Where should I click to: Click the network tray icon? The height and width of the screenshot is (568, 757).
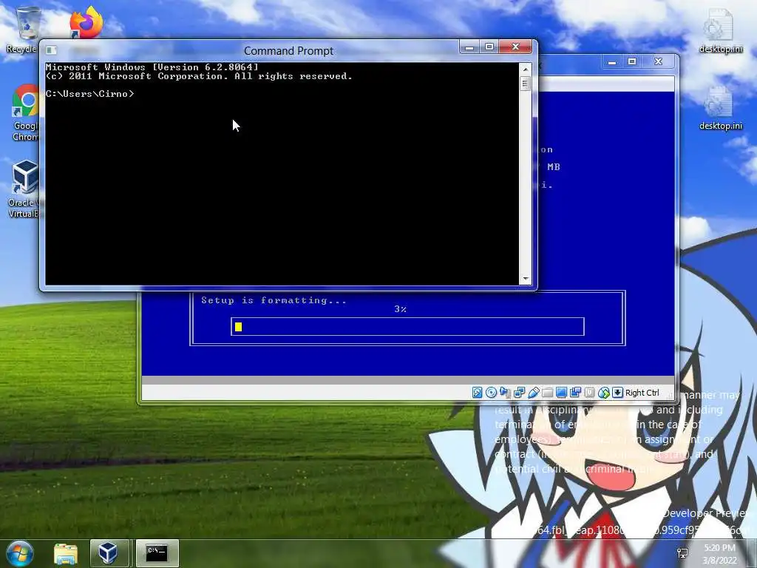click(x=682, y=553)
